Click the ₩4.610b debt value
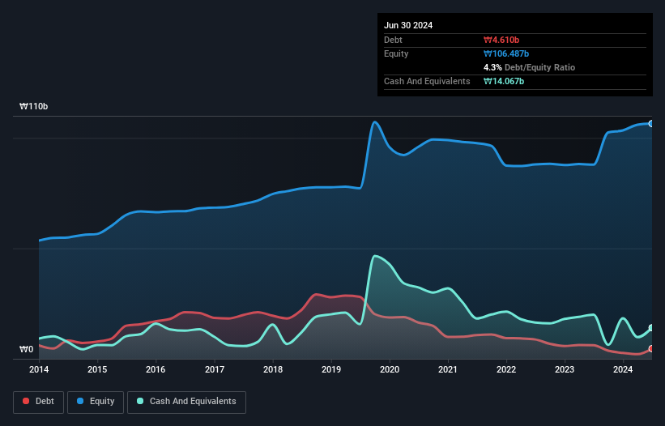The width and height of the screenshot is (665, 426). tap(501, 40)
